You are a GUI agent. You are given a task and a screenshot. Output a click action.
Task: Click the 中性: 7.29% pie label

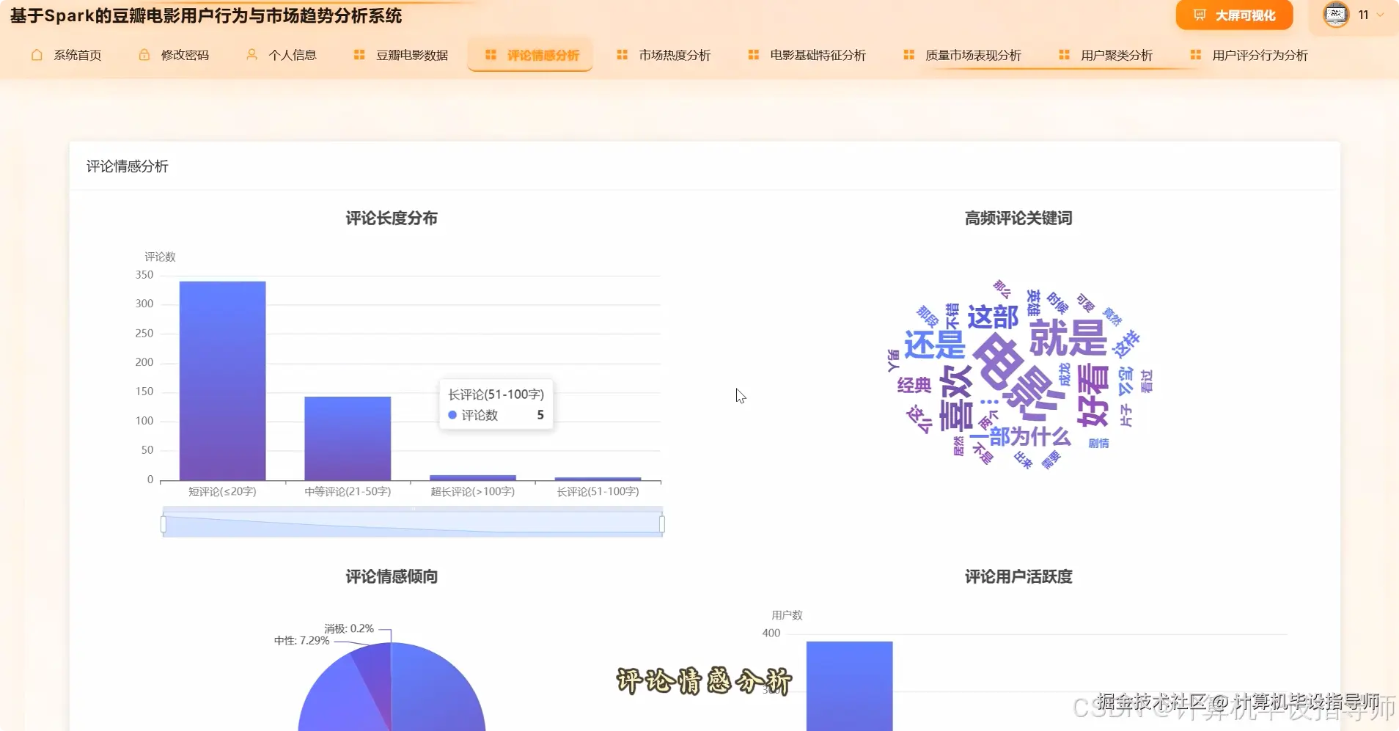302,640
